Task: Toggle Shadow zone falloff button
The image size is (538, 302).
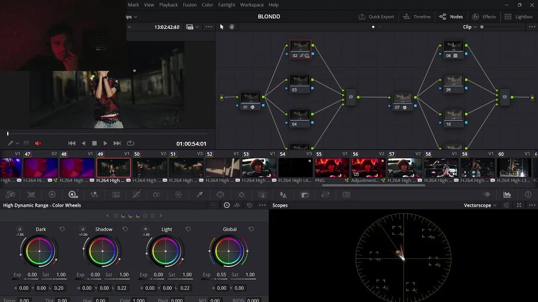Action: [82, 229]
